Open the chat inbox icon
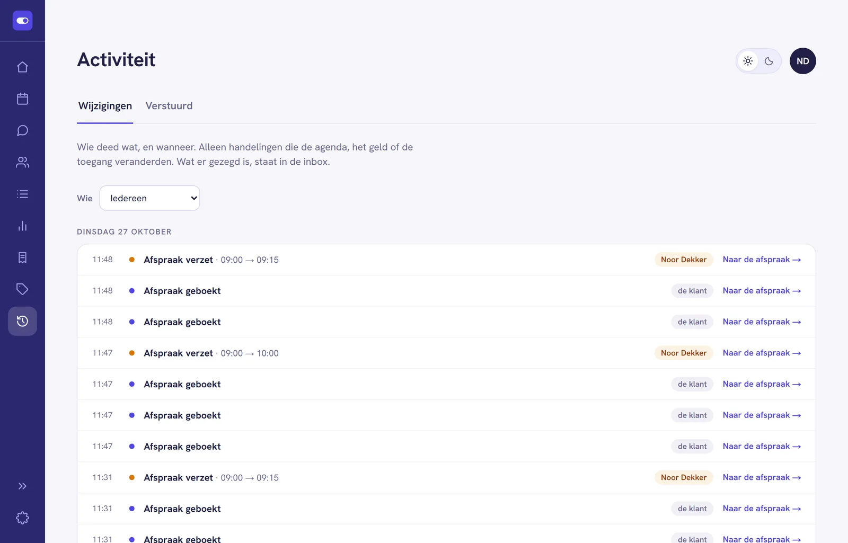The image size is (848, 543). tap(22, 131)
